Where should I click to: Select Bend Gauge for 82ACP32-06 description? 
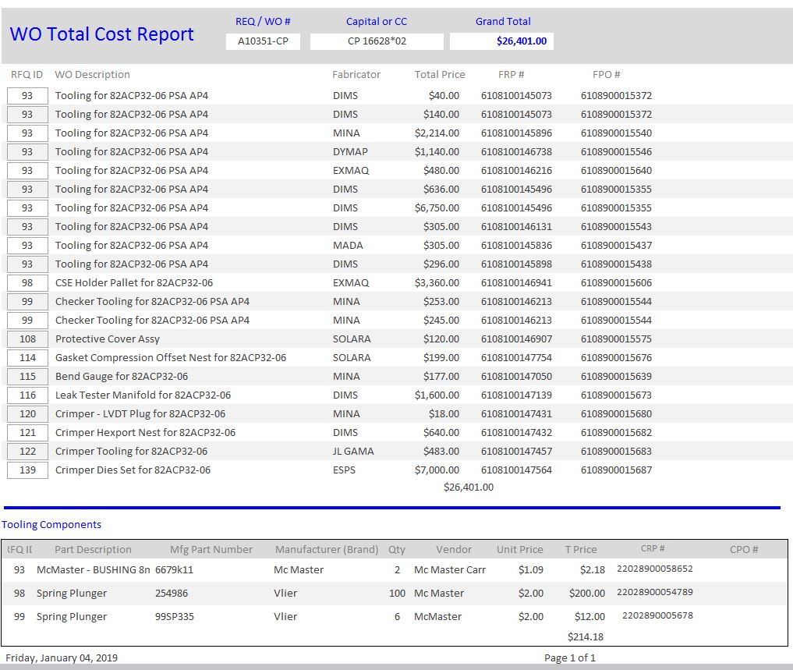point(122,377)
